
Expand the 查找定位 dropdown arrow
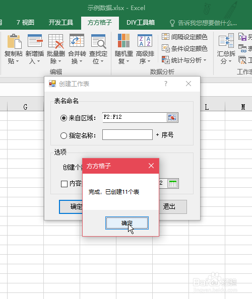[102, 61]
